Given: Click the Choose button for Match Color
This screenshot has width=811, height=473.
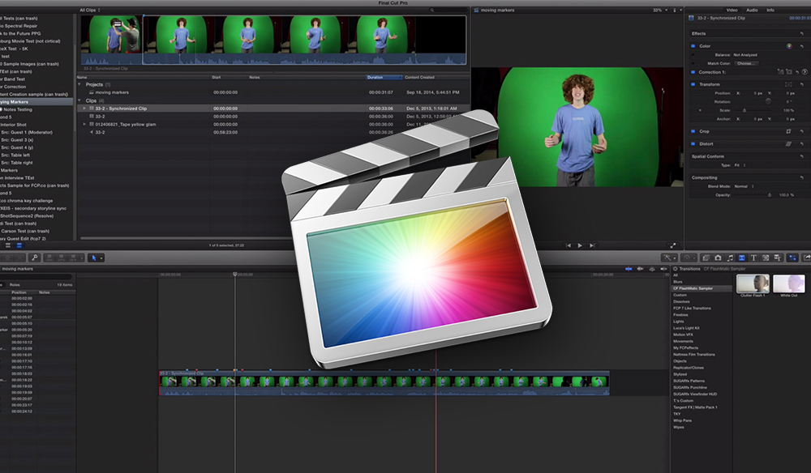Looking at the screenshot, I should pos(746,63).
